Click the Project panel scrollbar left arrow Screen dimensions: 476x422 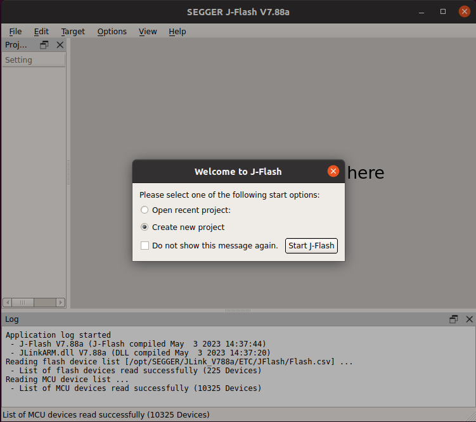tap(7, 302)
